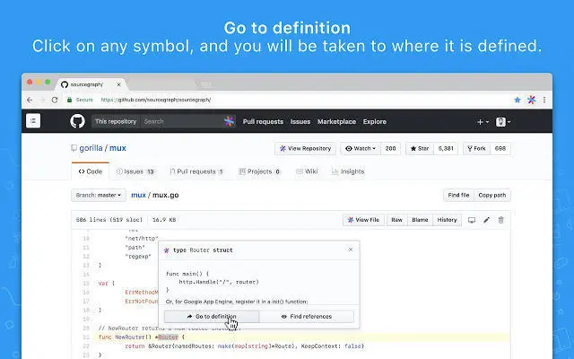Click the mux breadcrumb link
574x359 pixels.
click(138, 196)
